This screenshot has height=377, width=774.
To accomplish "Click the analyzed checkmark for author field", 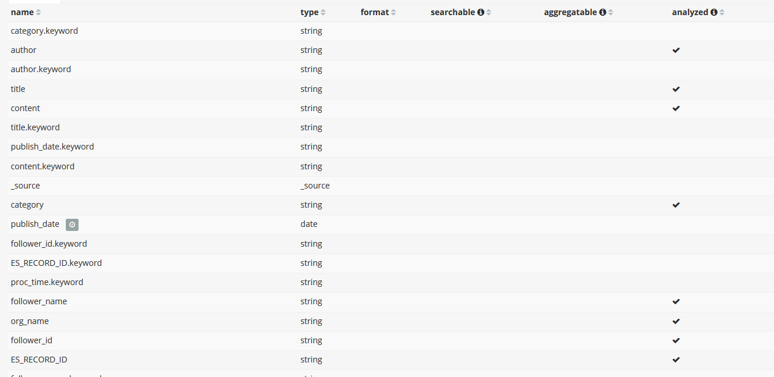I will [676, 51].
